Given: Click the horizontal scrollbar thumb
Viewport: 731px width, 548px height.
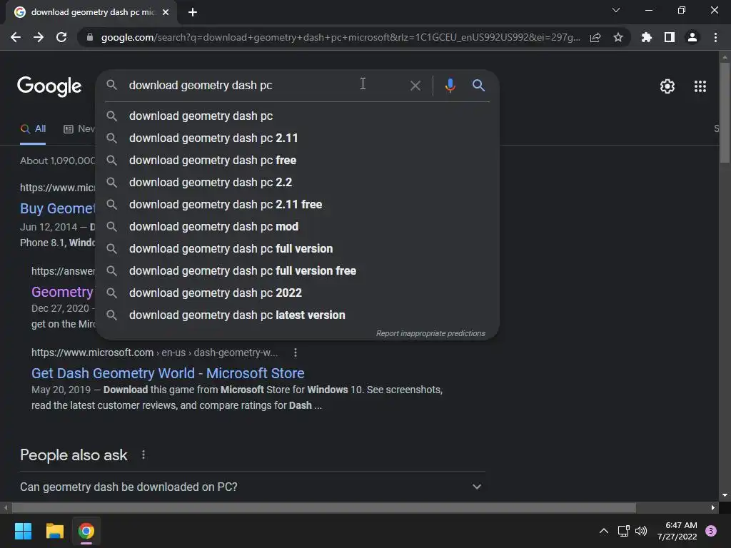Looking at the screenshot, I should (x=324, y=507).
